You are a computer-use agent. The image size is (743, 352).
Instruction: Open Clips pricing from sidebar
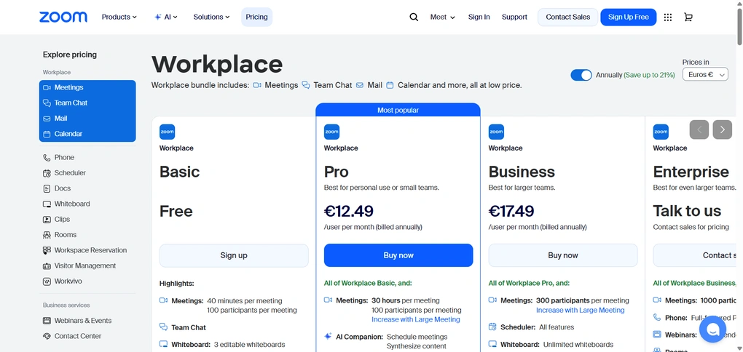pos(56,220)
